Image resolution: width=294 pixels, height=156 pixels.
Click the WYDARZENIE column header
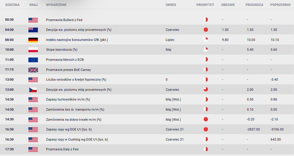[56, 5]
